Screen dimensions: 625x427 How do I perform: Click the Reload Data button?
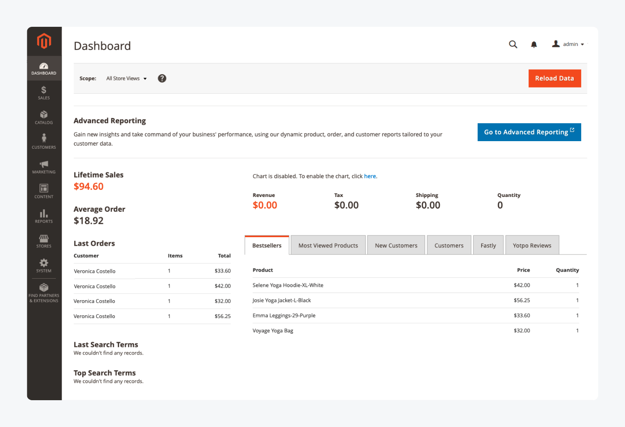point(554,78)
